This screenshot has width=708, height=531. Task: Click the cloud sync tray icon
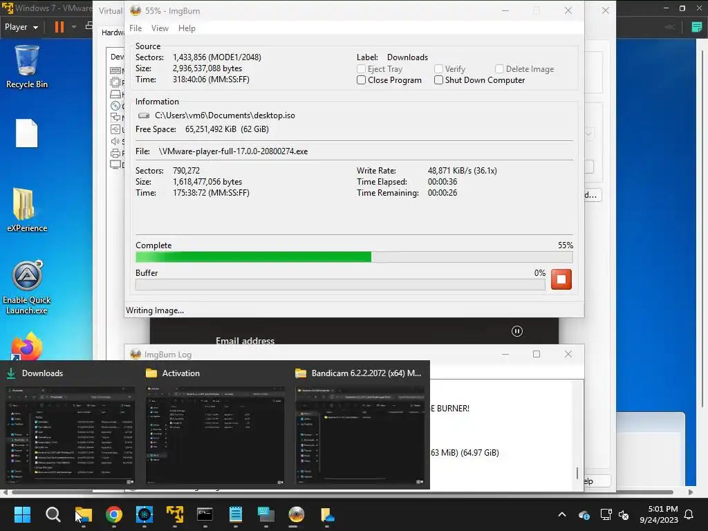click(584, 514)
